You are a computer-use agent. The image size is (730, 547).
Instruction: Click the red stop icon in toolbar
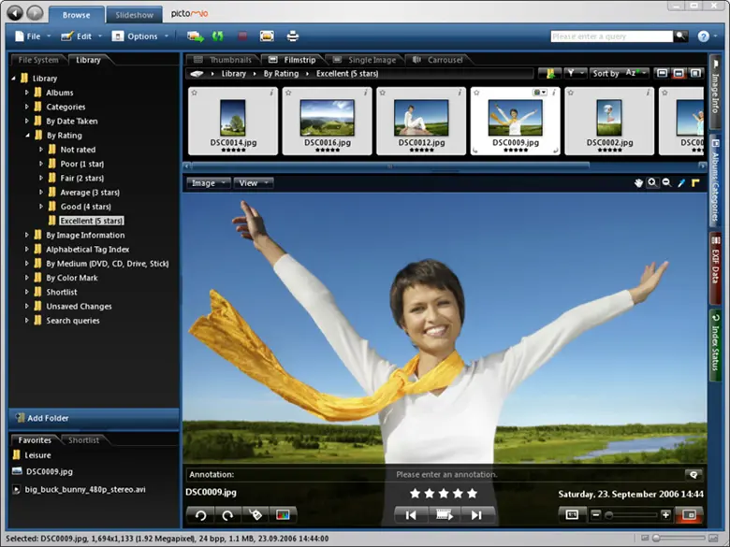point(242,36)
